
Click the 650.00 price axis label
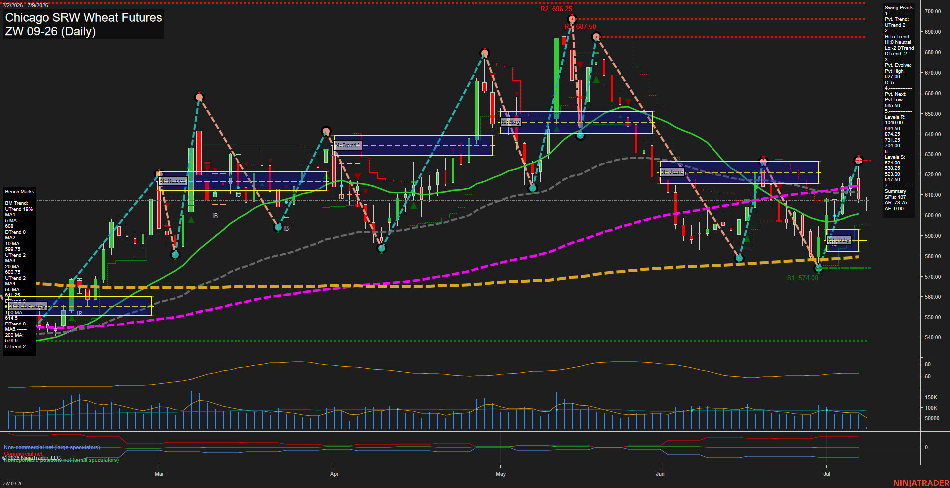pyautogui.click(x=933, y=114)
